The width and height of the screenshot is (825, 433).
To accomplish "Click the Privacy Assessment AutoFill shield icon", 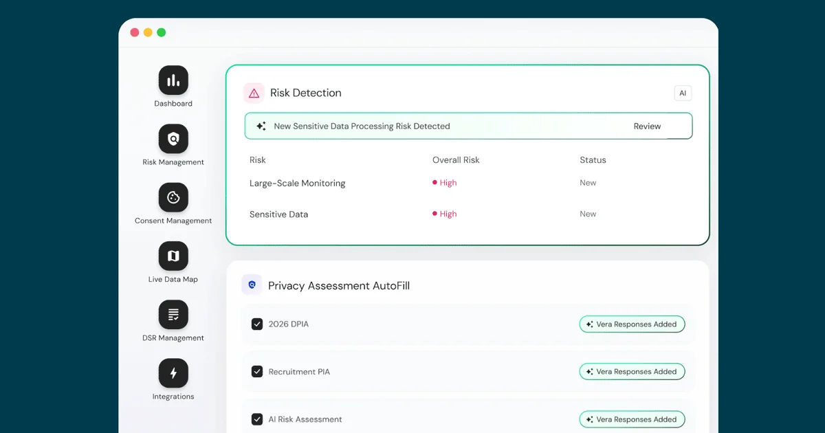I will [252, 285].
